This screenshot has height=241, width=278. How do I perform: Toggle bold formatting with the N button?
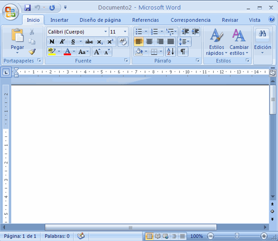[x=52, y=41]
